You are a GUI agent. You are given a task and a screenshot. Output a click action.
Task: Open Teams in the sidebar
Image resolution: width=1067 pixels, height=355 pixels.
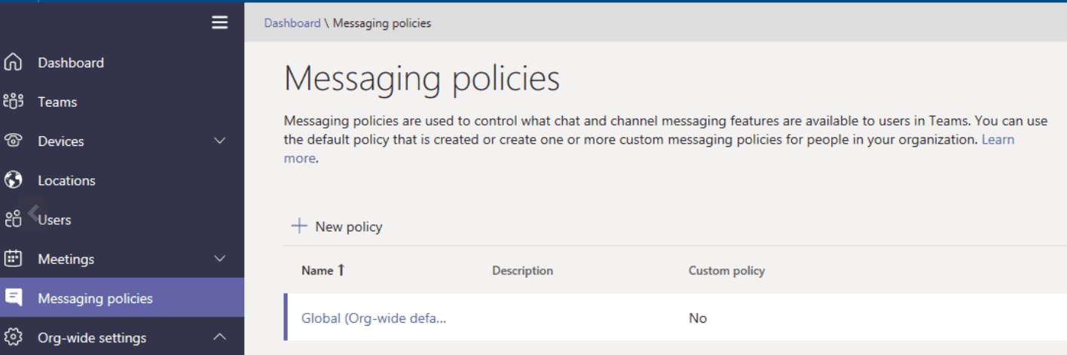57,102
